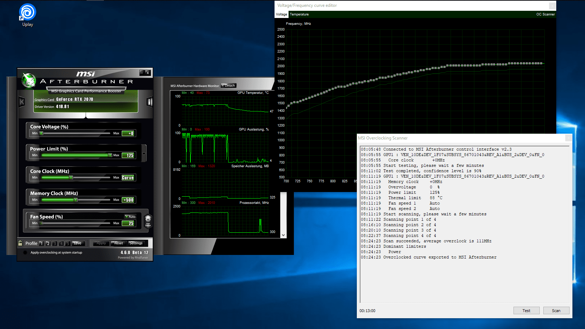Click the Fan Speed 25 value field
This screenshot has height=329, width=585.
[x=128, y=223]
